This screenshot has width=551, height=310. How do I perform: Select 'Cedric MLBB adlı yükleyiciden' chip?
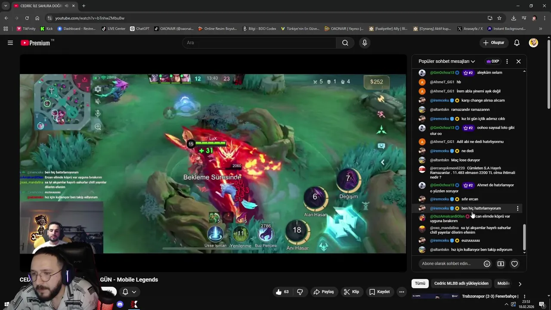coord(461,283)
